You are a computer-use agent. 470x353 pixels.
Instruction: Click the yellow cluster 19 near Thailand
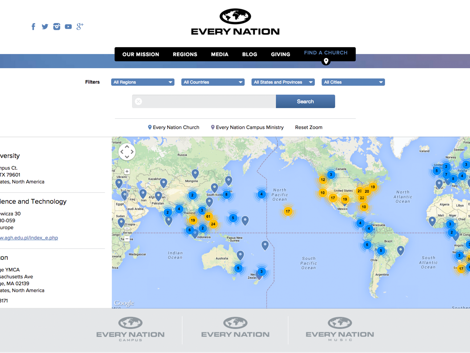[x=193, y=220]
